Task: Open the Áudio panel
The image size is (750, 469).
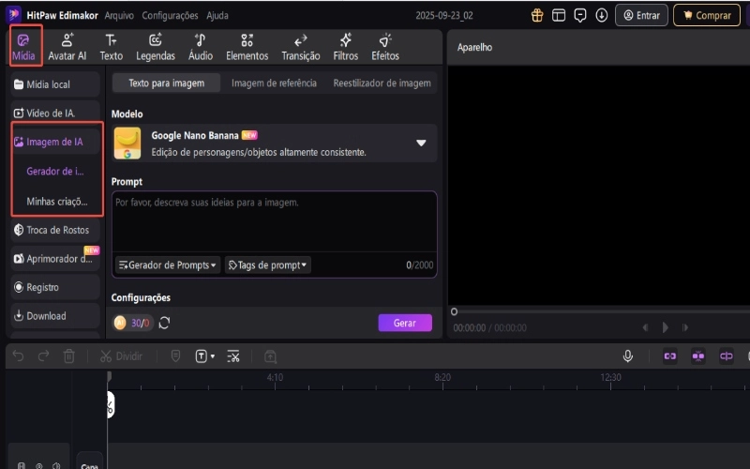Action: tap(201, 46)
